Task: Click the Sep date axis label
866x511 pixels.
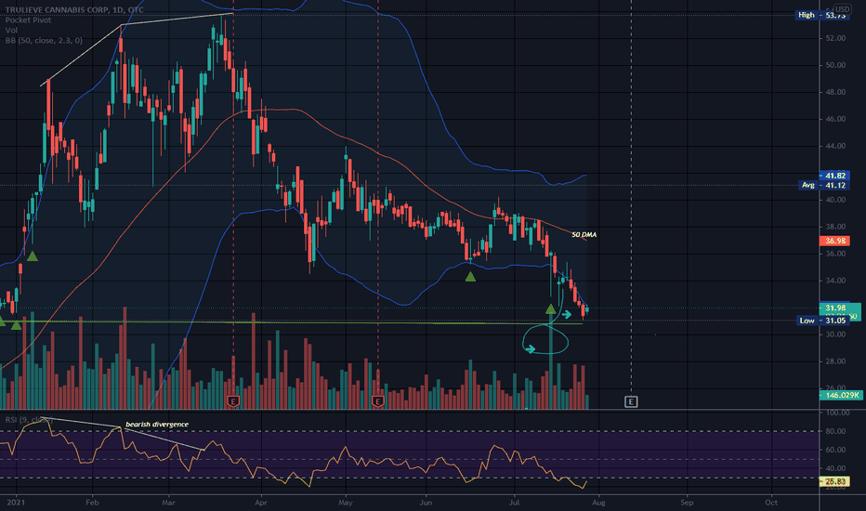Action: click(x=687, y=502)
